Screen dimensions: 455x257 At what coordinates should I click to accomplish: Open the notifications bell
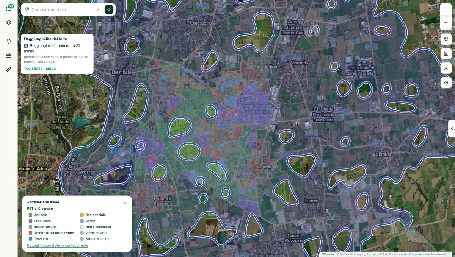tap(9, 41)
